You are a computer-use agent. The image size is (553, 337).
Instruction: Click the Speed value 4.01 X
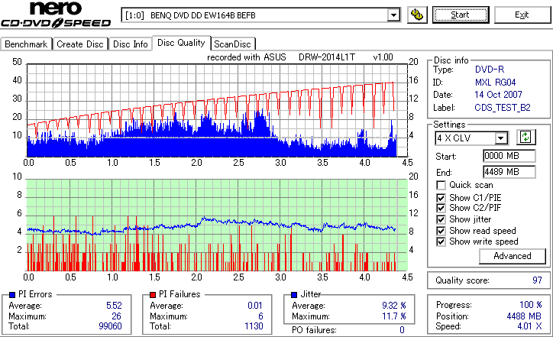tap(529, 326)
